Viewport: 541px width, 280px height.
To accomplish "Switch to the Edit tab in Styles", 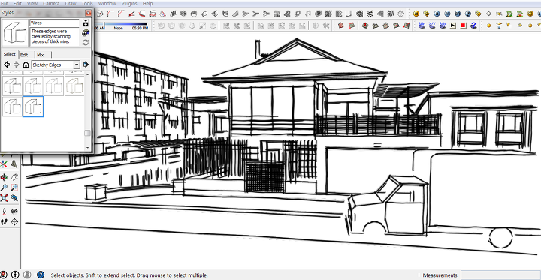I will pos(24,55).
